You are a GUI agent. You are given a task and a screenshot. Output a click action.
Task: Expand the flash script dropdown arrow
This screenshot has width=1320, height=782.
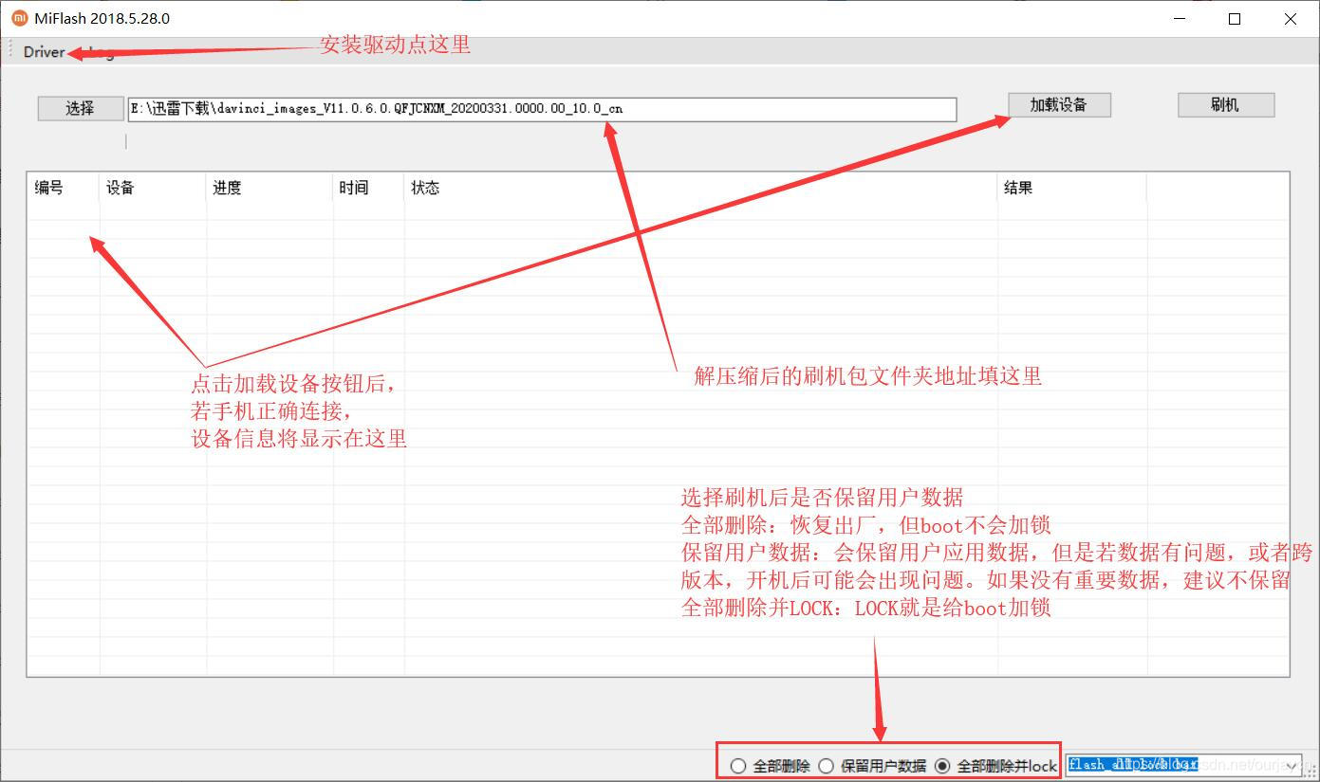(1292, 765)
